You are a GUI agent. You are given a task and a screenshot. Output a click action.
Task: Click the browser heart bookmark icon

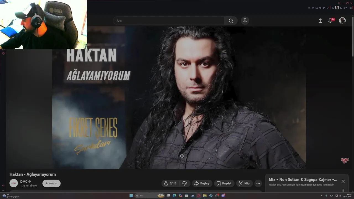coord(328,8)
